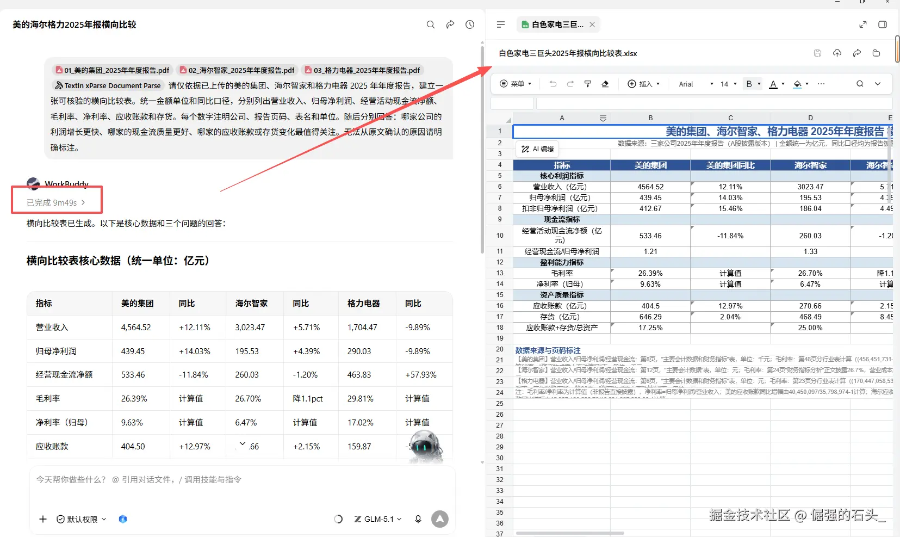Open the fill color picker arrow
Viewport: 900px width, 537px height.
click(x=807, y=84)
